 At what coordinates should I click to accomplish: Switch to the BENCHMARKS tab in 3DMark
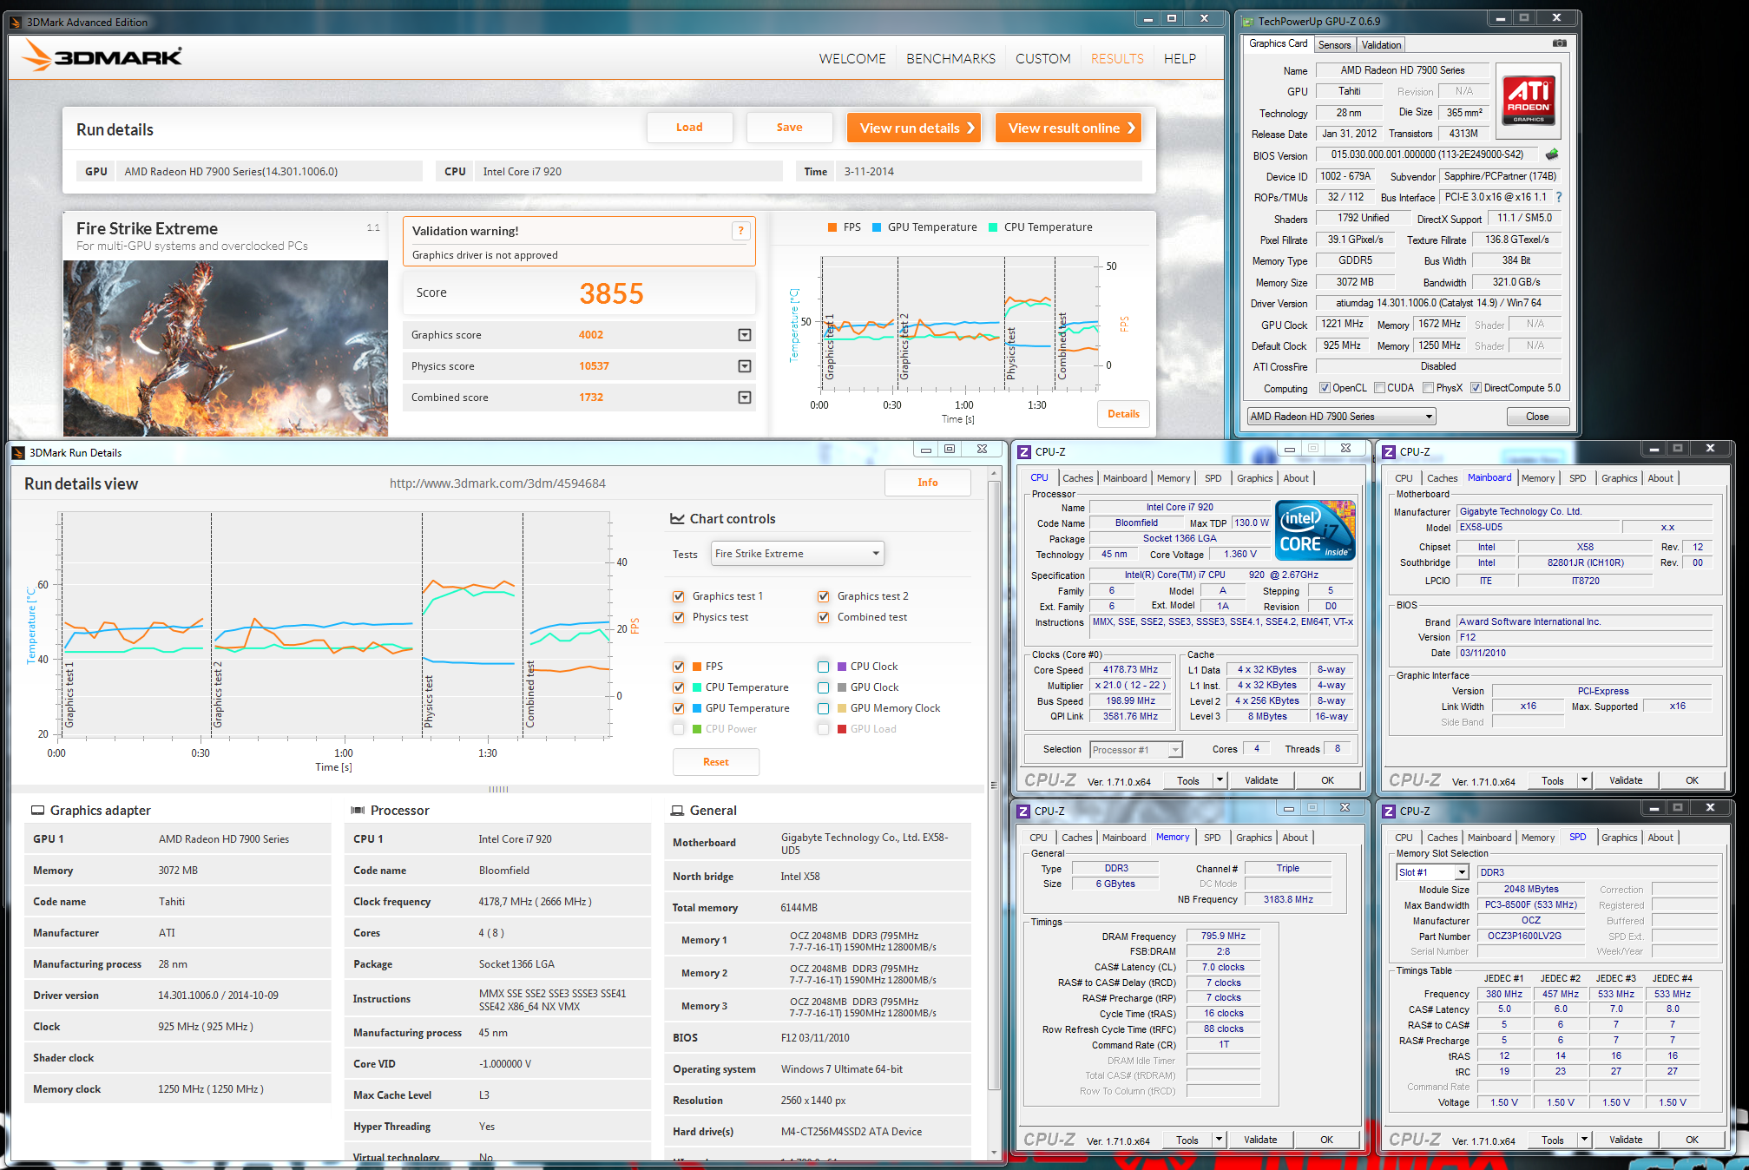[x=950, y=59]
